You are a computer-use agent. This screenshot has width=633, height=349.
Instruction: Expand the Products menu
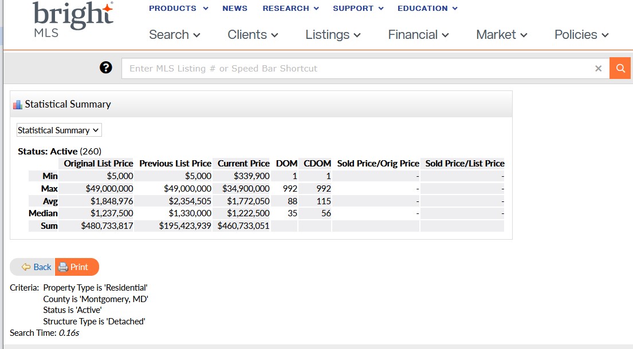(x=178, y=9)
